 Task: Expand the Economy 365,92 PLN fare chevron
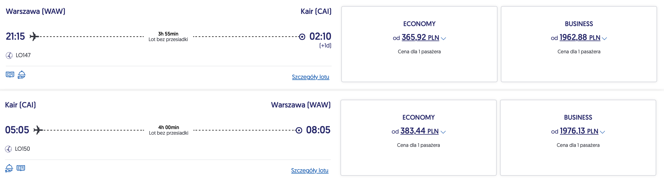(443, 39)
